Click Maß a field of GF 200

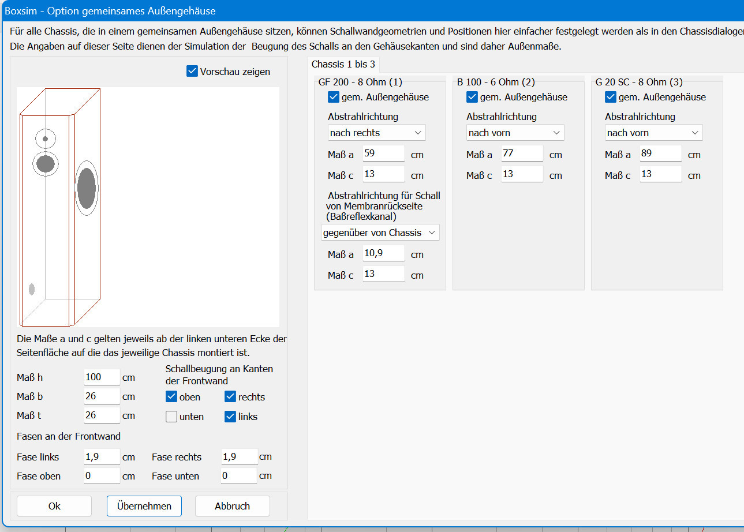(383, 154)
